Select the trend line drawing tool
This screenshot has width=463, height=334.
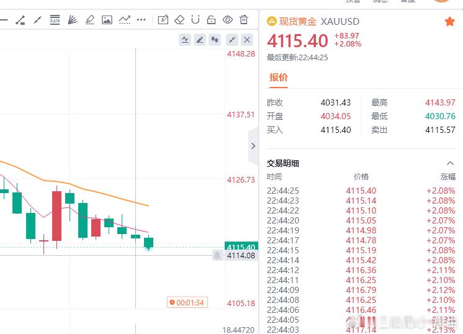[x=37, y=20]
